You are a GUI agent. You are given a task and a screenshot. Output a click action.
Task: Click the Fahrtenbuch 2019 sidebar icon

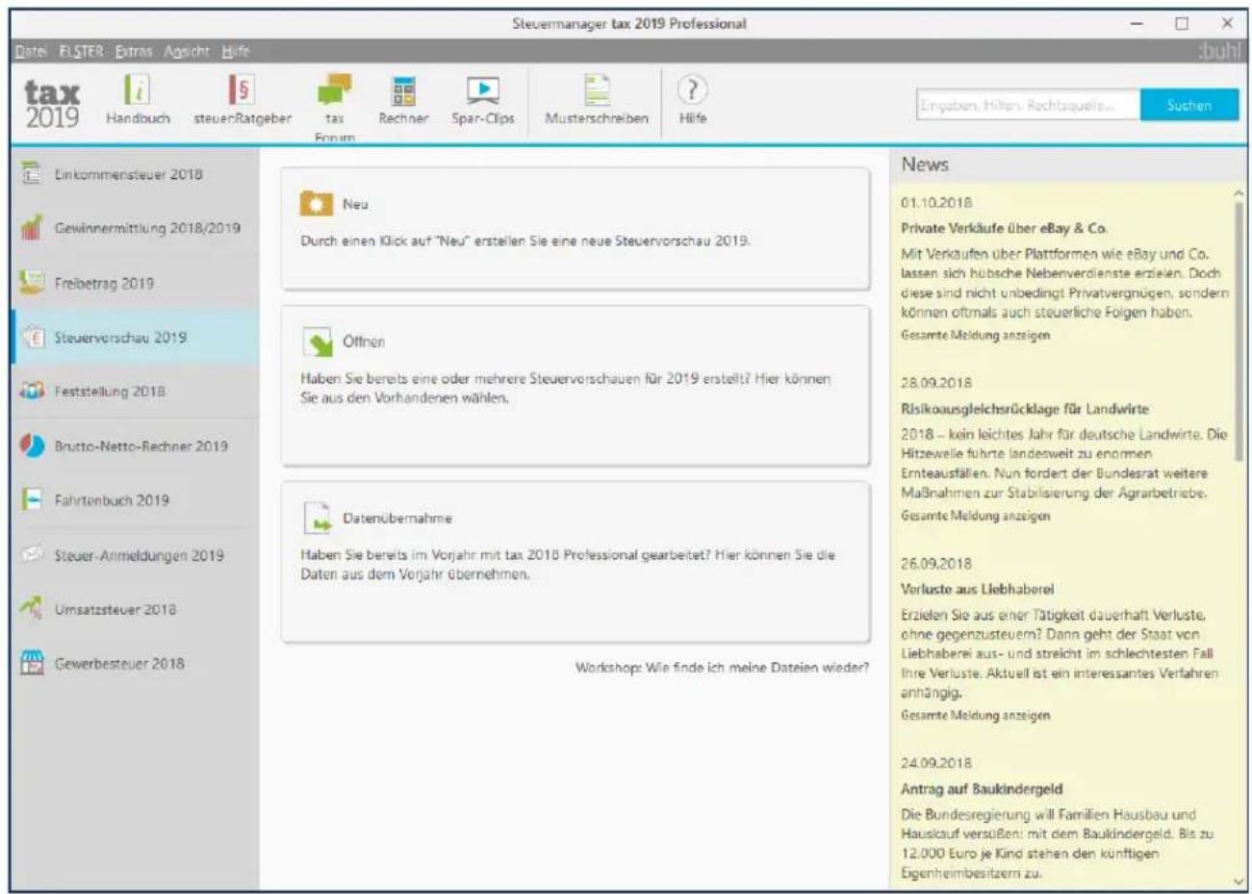[32, 500]
